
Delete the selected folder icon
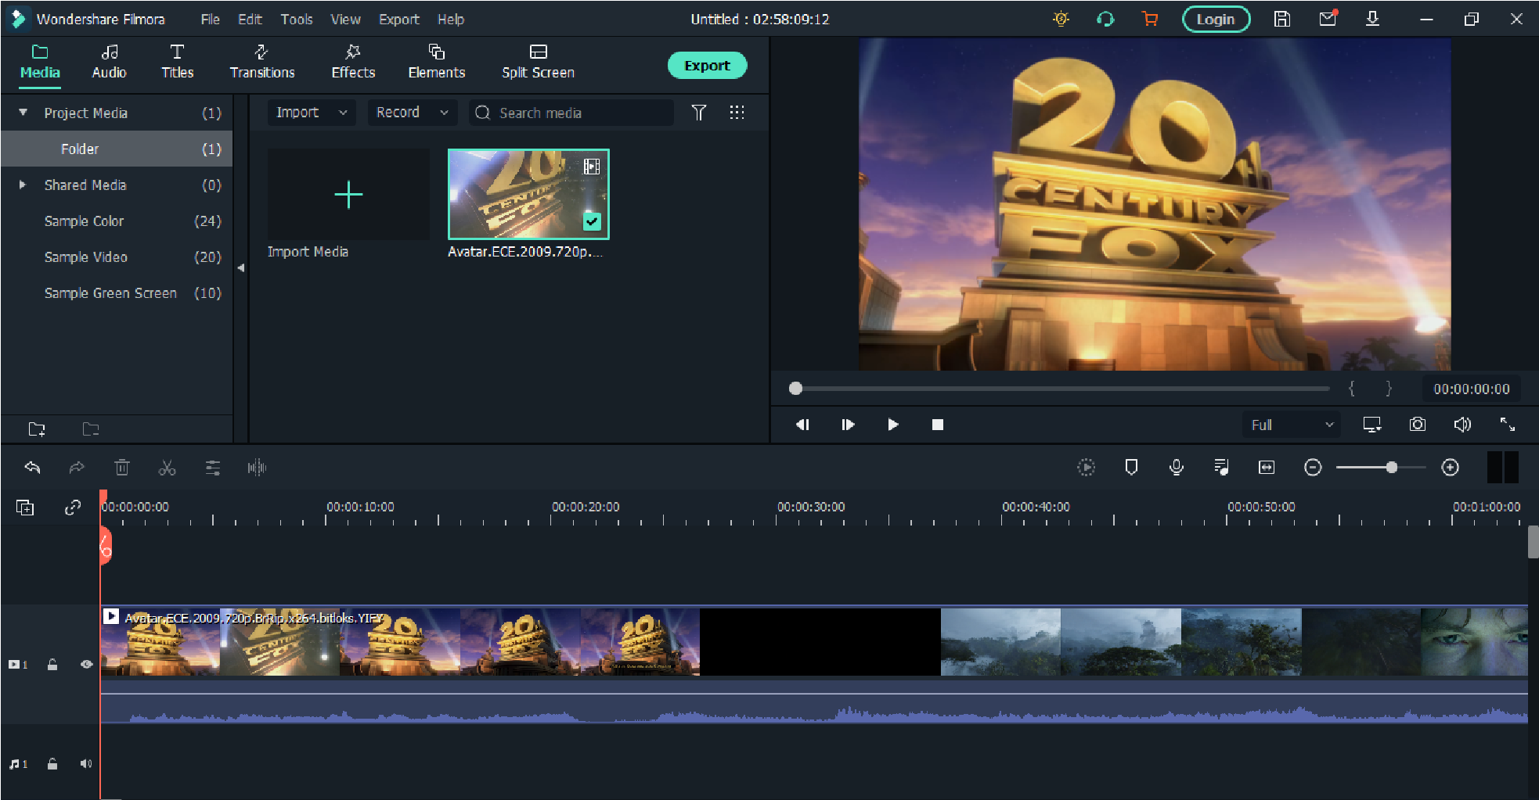tap(91, 429)
